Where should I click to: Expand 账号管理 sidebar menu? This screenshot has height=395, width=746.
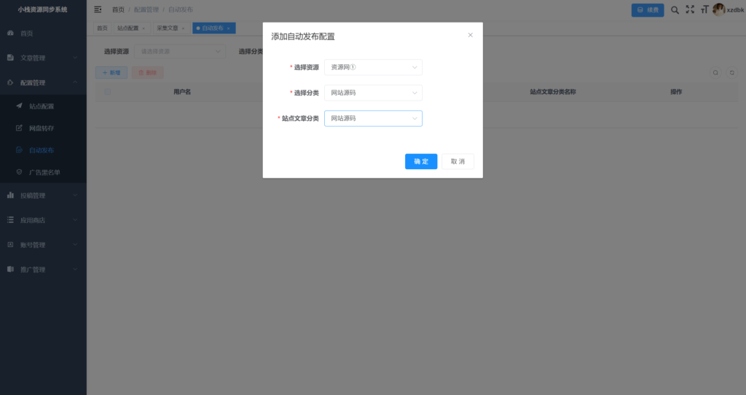click(43, 245)
